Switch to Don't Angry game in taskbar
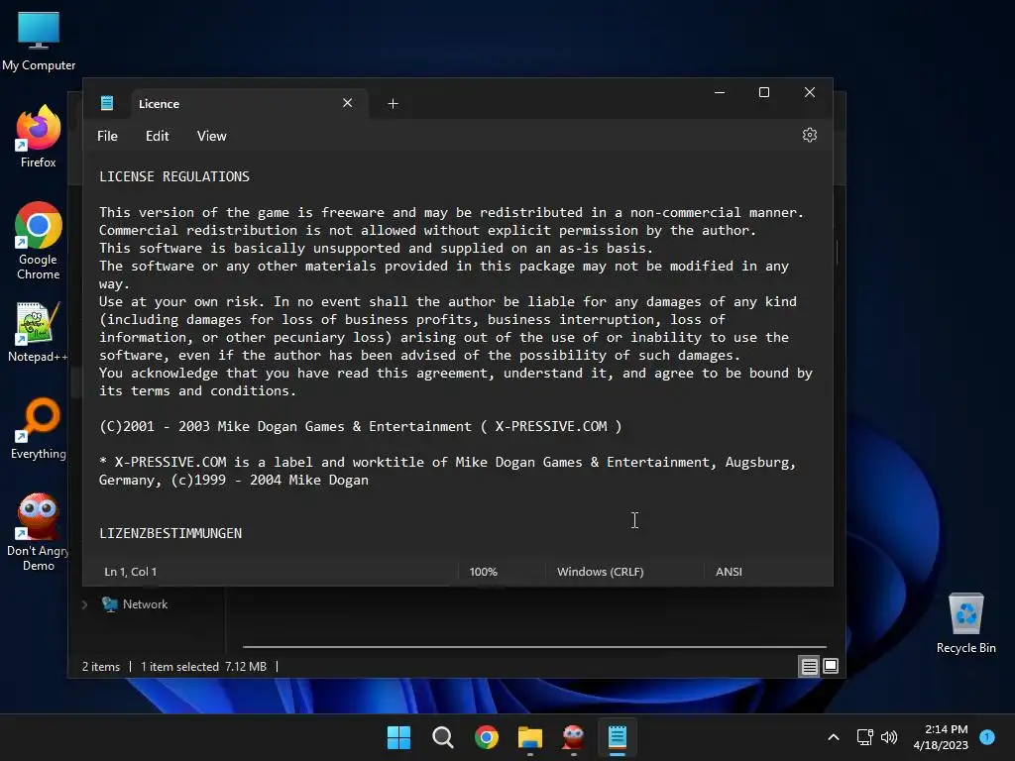 (574, 737)
